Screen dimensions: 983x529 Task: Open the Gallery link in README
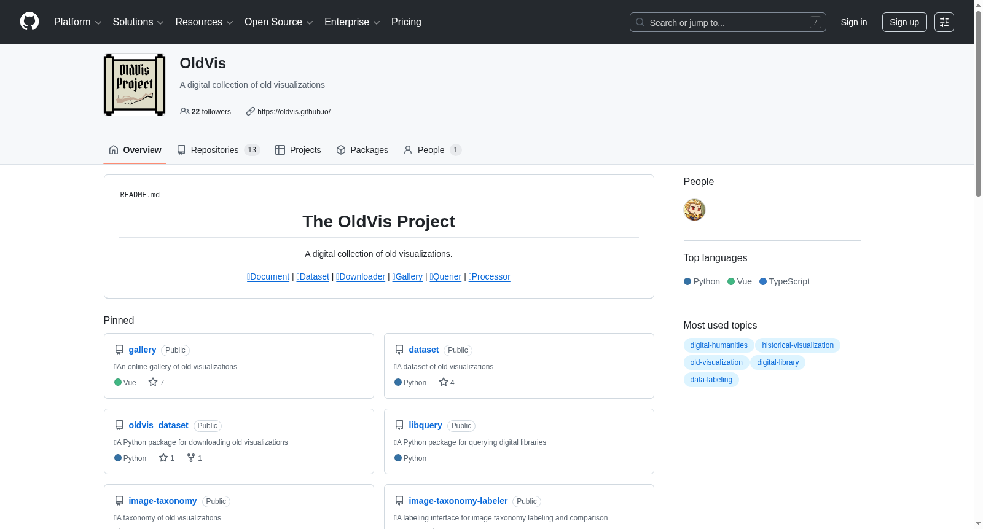(407, 276)
